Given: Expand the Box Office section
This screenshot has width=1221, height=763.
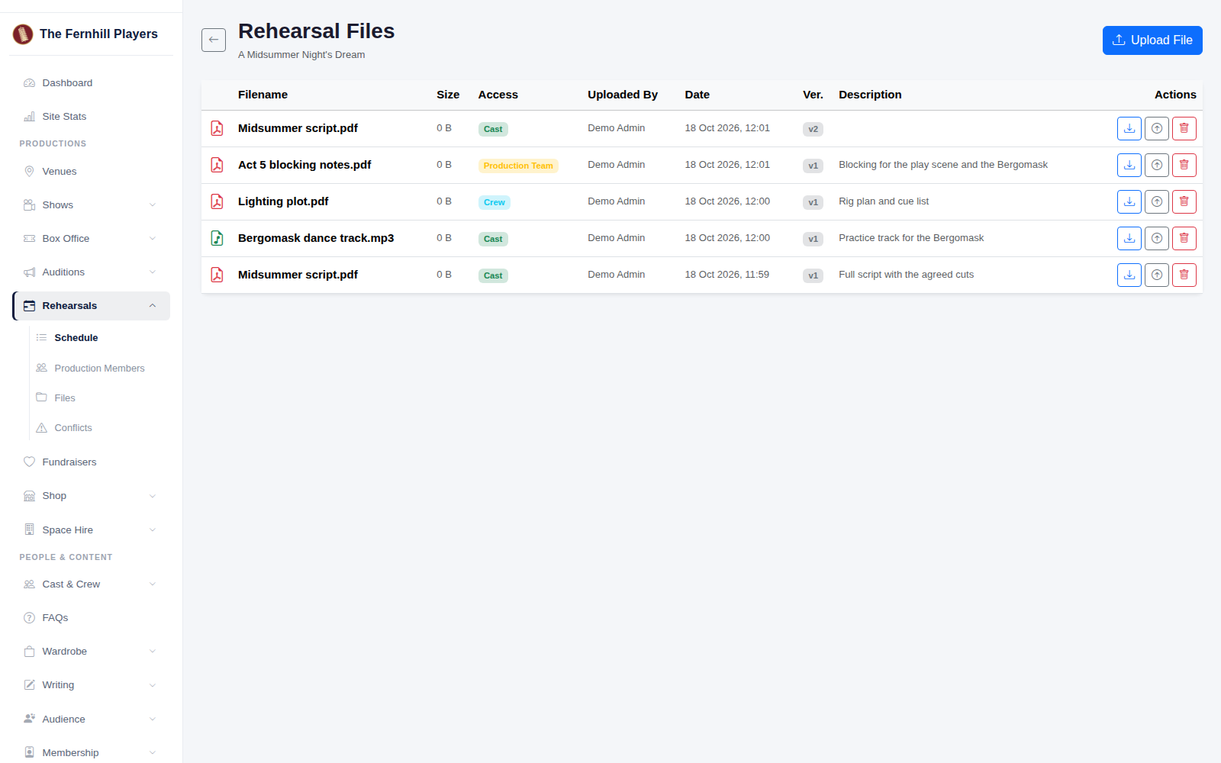Looking at the screenshot, I should click(x=92, y=239).
